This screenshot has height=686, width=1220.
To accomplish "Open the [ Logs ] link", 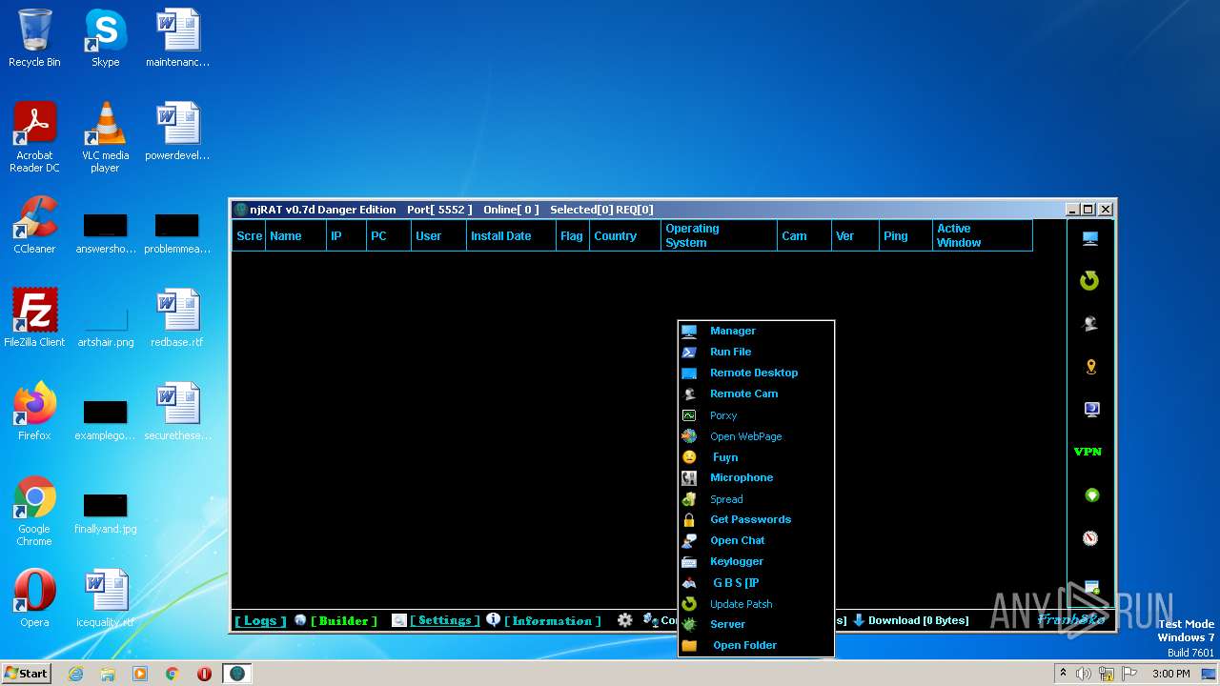I will 260,620.
